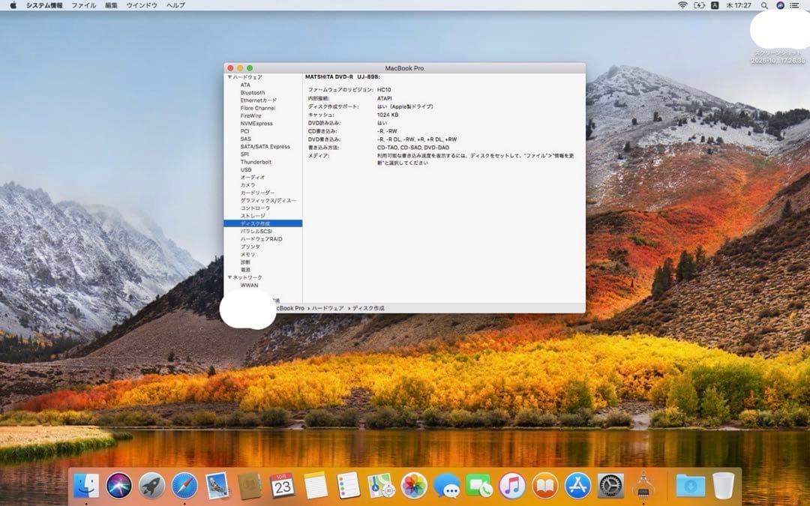Select パラレルSCSI in the sidebar

[256, 232]
